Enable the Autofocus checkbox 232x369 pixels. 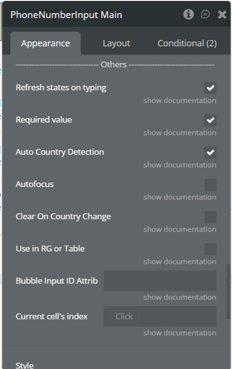[211, 184]
